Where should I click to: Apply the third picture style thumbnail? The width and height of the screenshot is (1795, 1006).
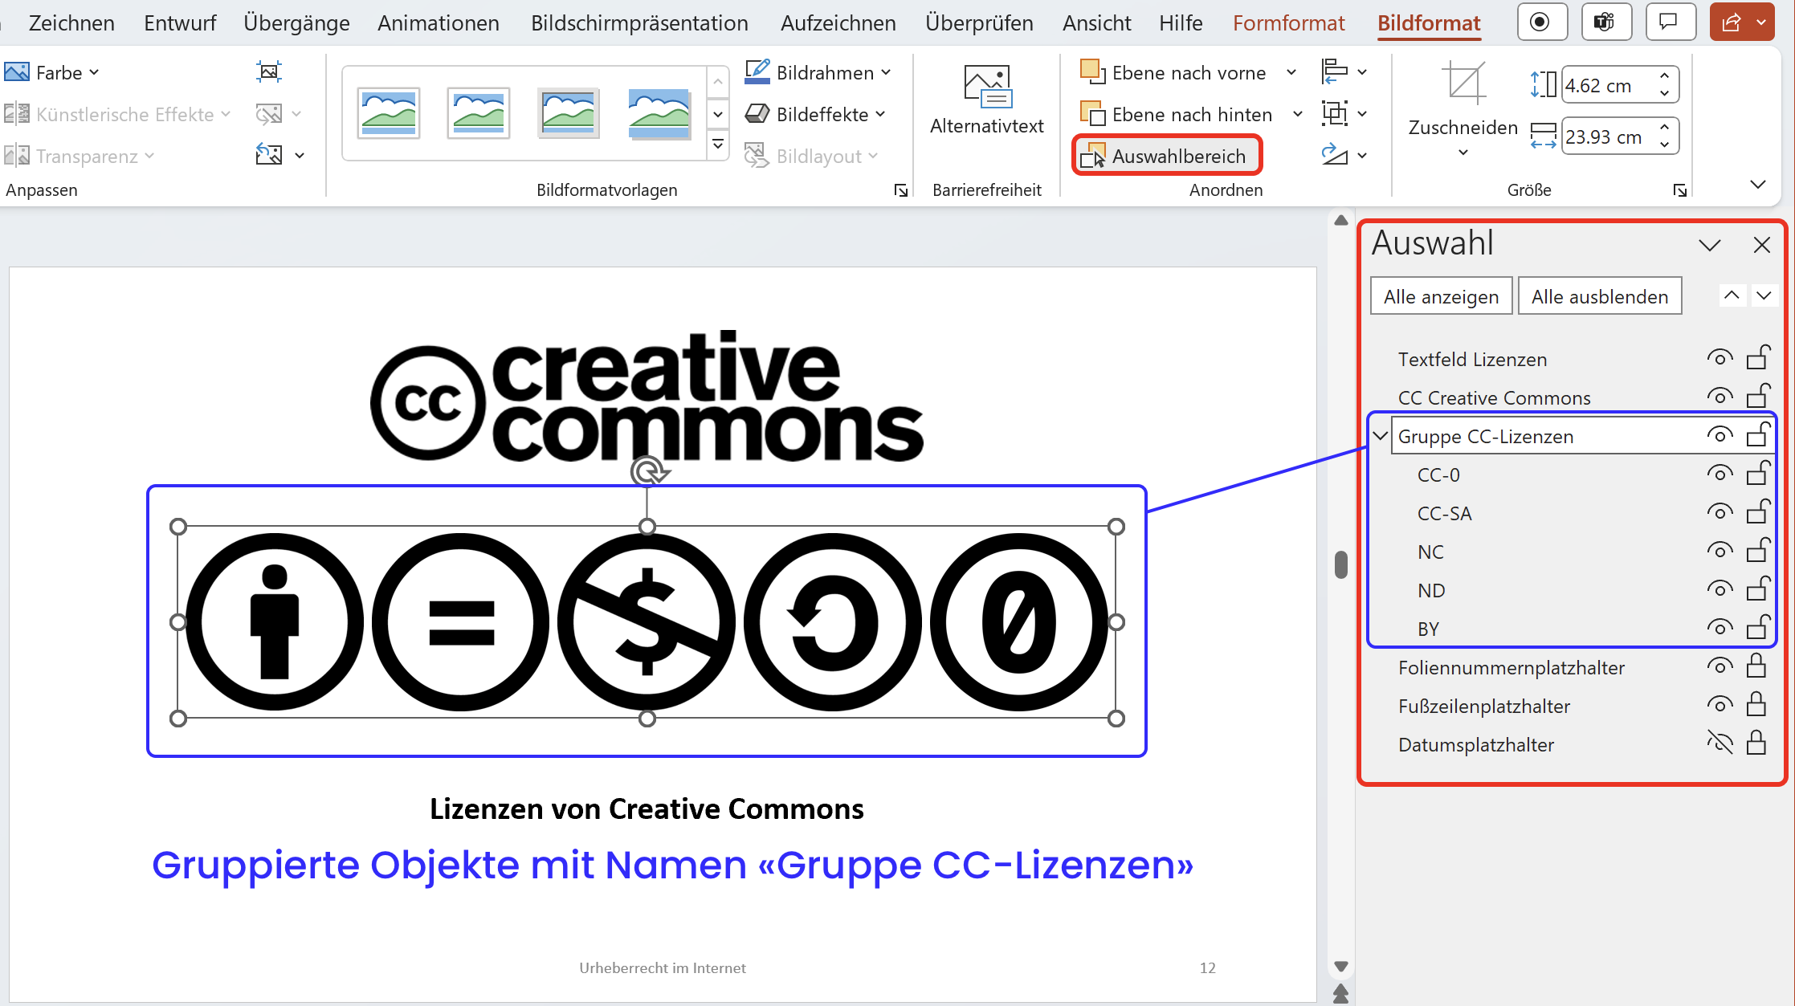coord(569,113)
